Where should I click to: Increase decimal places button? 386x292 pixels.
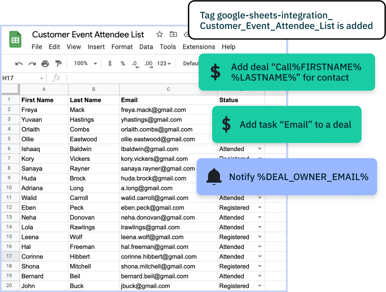coord(148,64)
